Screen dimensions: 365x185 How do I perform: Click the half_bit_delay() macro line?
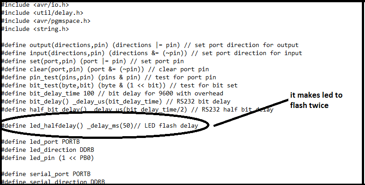pyautogui.click(x=138, y=109)
